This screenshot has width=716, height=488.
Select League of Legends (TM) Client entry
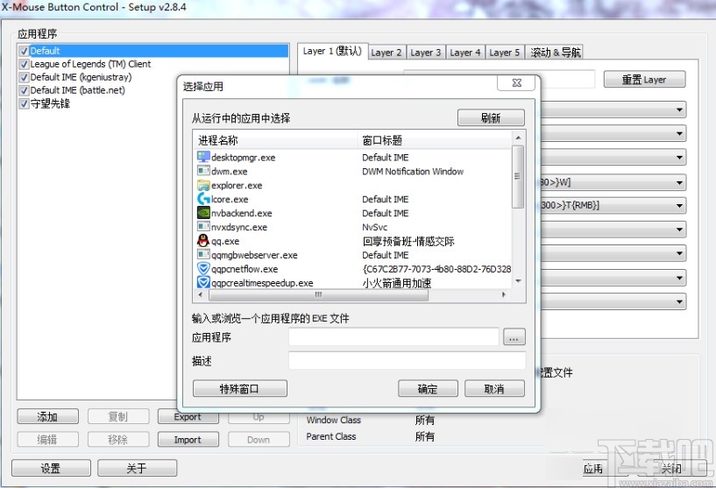click(x=90, y=64)
